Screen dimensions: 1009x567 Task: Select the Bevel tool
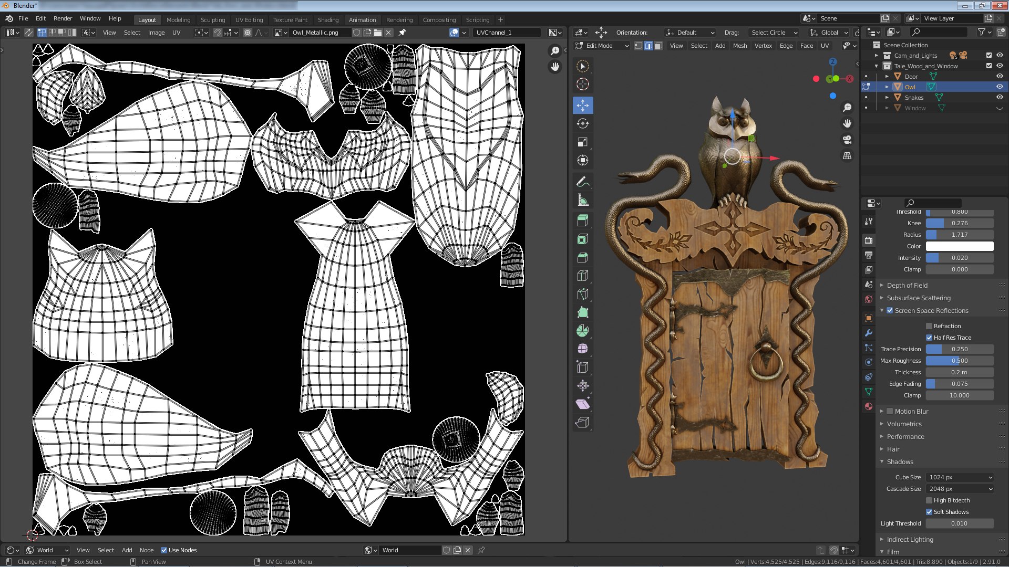[582, 258]
